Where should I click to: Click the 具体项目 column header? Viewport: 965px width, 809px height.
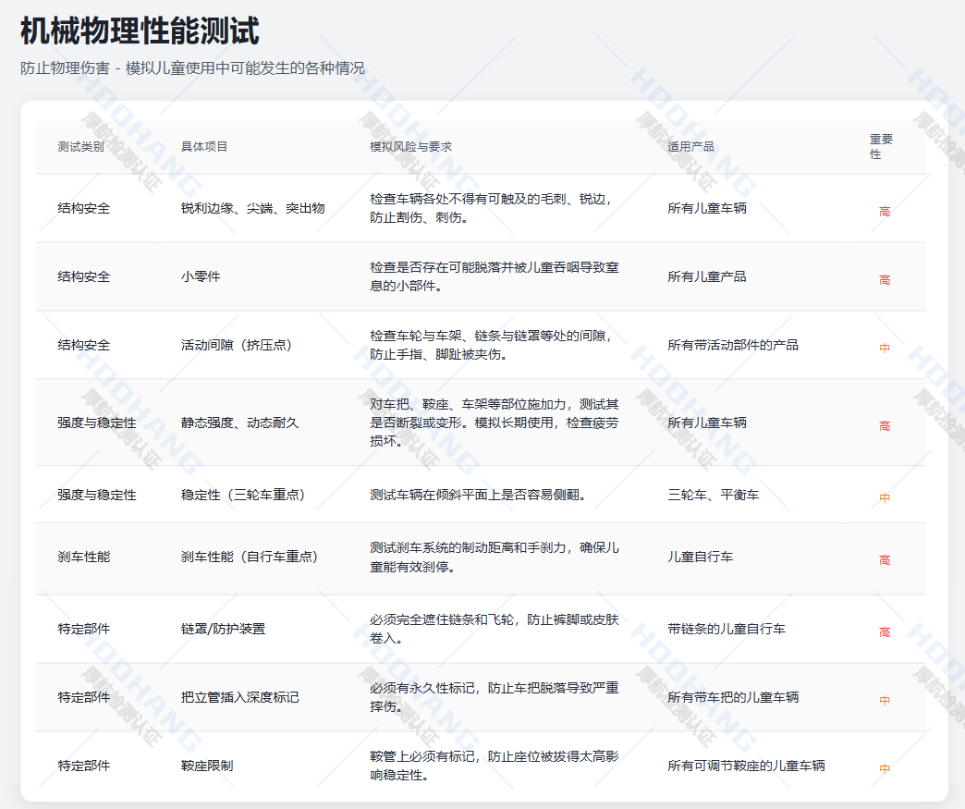[x=204, y=147]
